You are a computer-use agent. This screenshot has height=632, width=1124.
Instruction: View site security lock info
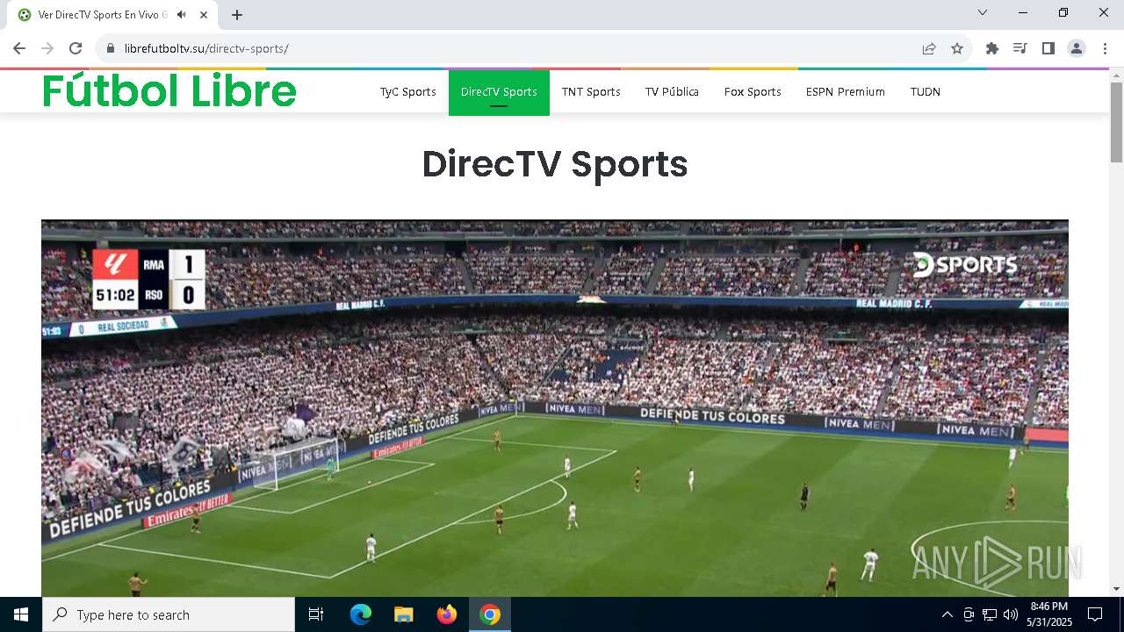(x=111, y=48)
